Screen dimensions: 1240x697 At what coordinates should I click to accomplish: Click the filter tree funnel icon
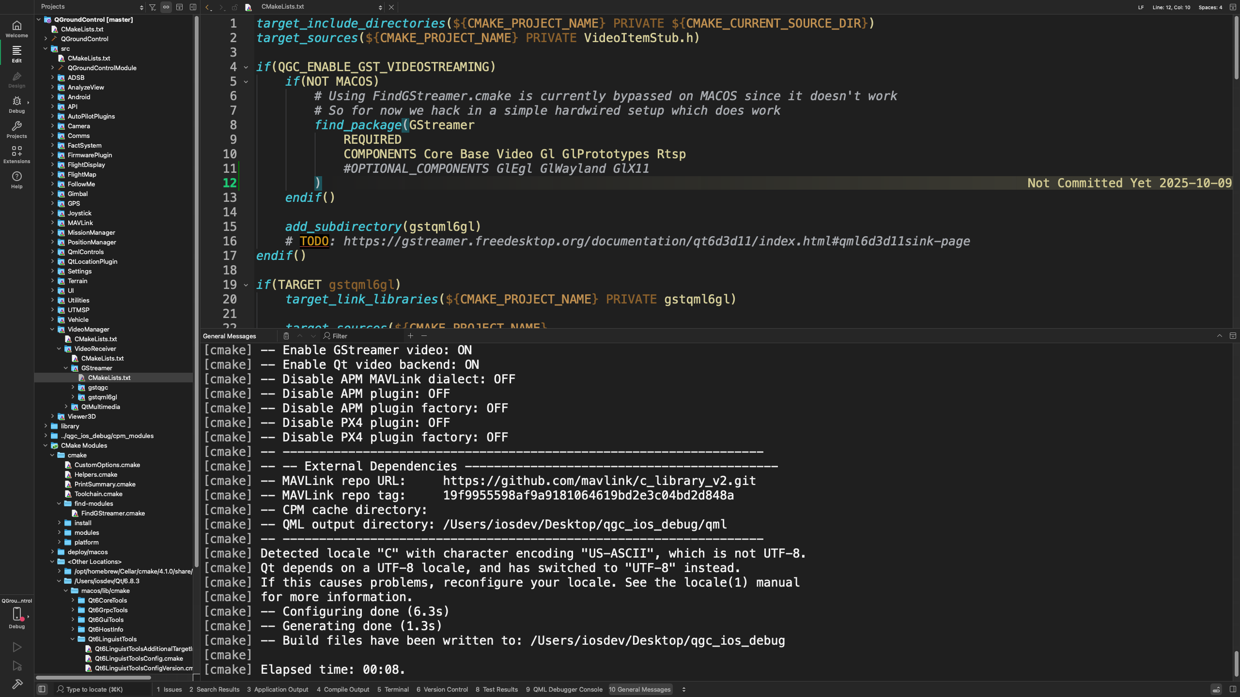153,7
